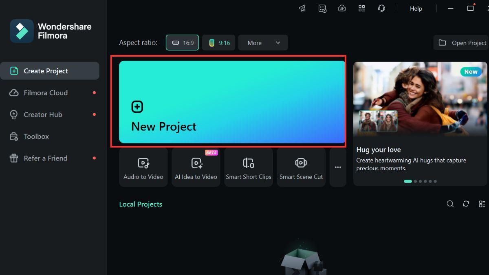Open the task history icon in title bar

[x=322, y=9]
